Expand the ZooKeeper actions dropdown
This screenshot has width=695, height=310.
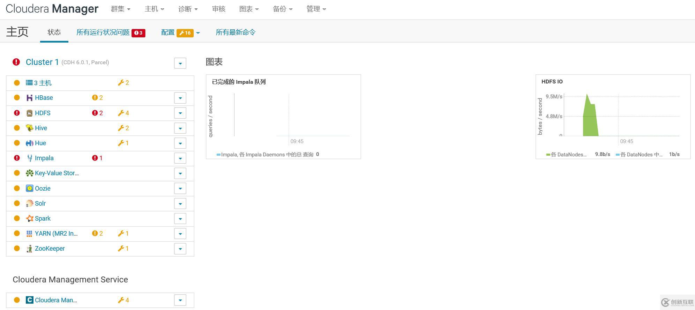click(x=180, y=249)
